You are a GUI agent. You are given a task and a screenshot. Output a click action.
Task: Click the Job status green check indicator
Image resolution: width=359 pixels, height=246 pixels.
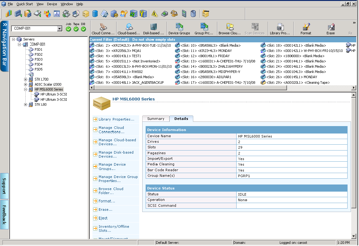(68, 29)
